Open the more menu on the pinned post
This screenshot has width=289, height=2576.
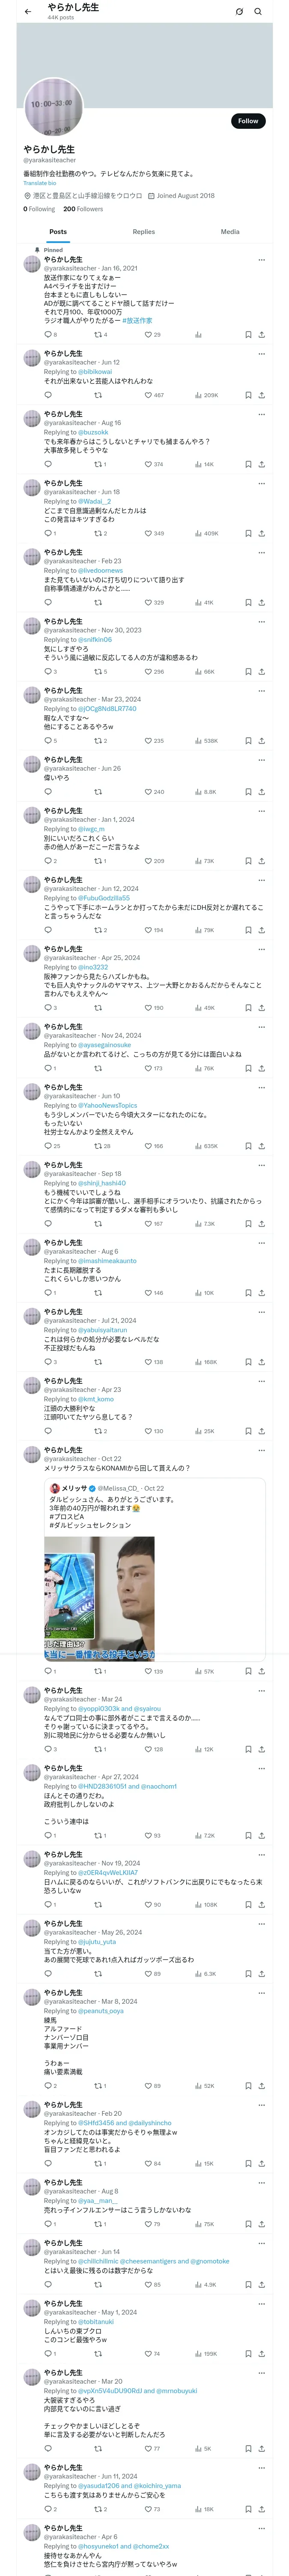click(261, 260)
